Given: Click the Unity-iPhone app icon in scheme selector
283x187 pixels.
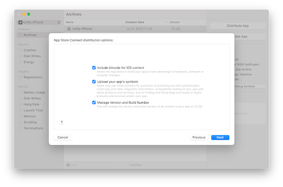Looking at the screenshot, I should (x=20, y=22).
